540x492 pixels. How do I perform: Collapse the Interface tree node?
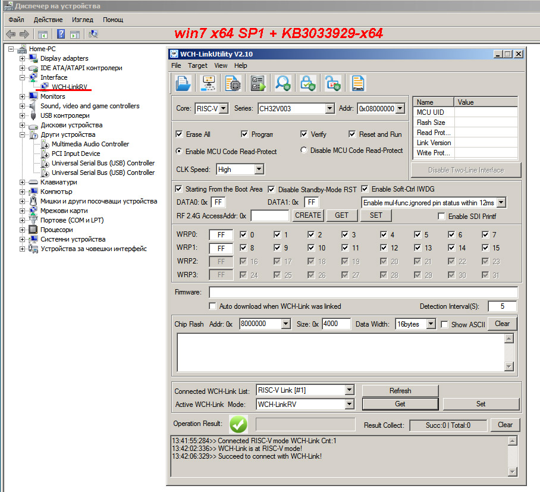pos(23,77)
